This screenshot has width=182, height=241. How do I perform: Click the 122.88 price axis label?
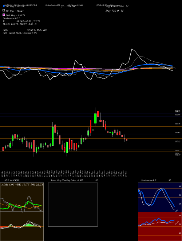(x=178, y=115)
